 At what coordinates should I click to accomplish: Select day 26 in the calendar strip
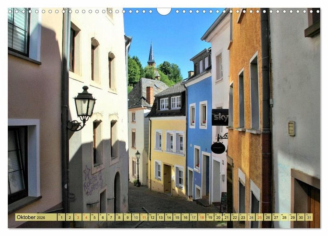tap(268, 217)
